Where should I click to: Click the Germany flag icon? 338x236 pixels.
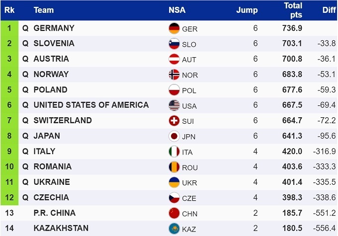point(174,28)
